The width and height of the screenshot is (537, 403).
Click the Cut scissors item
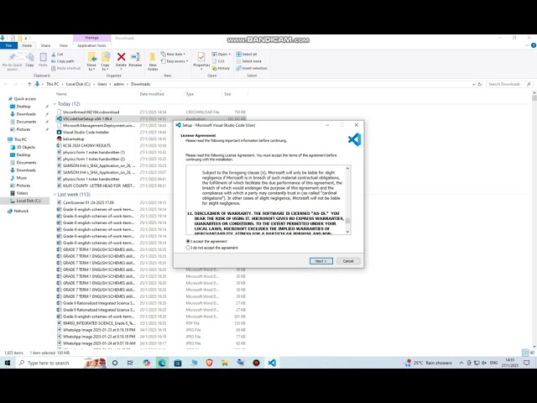click(58, 54)
